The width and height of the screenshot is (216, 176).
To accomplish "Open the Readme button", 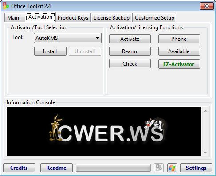I will coord(56,168).
